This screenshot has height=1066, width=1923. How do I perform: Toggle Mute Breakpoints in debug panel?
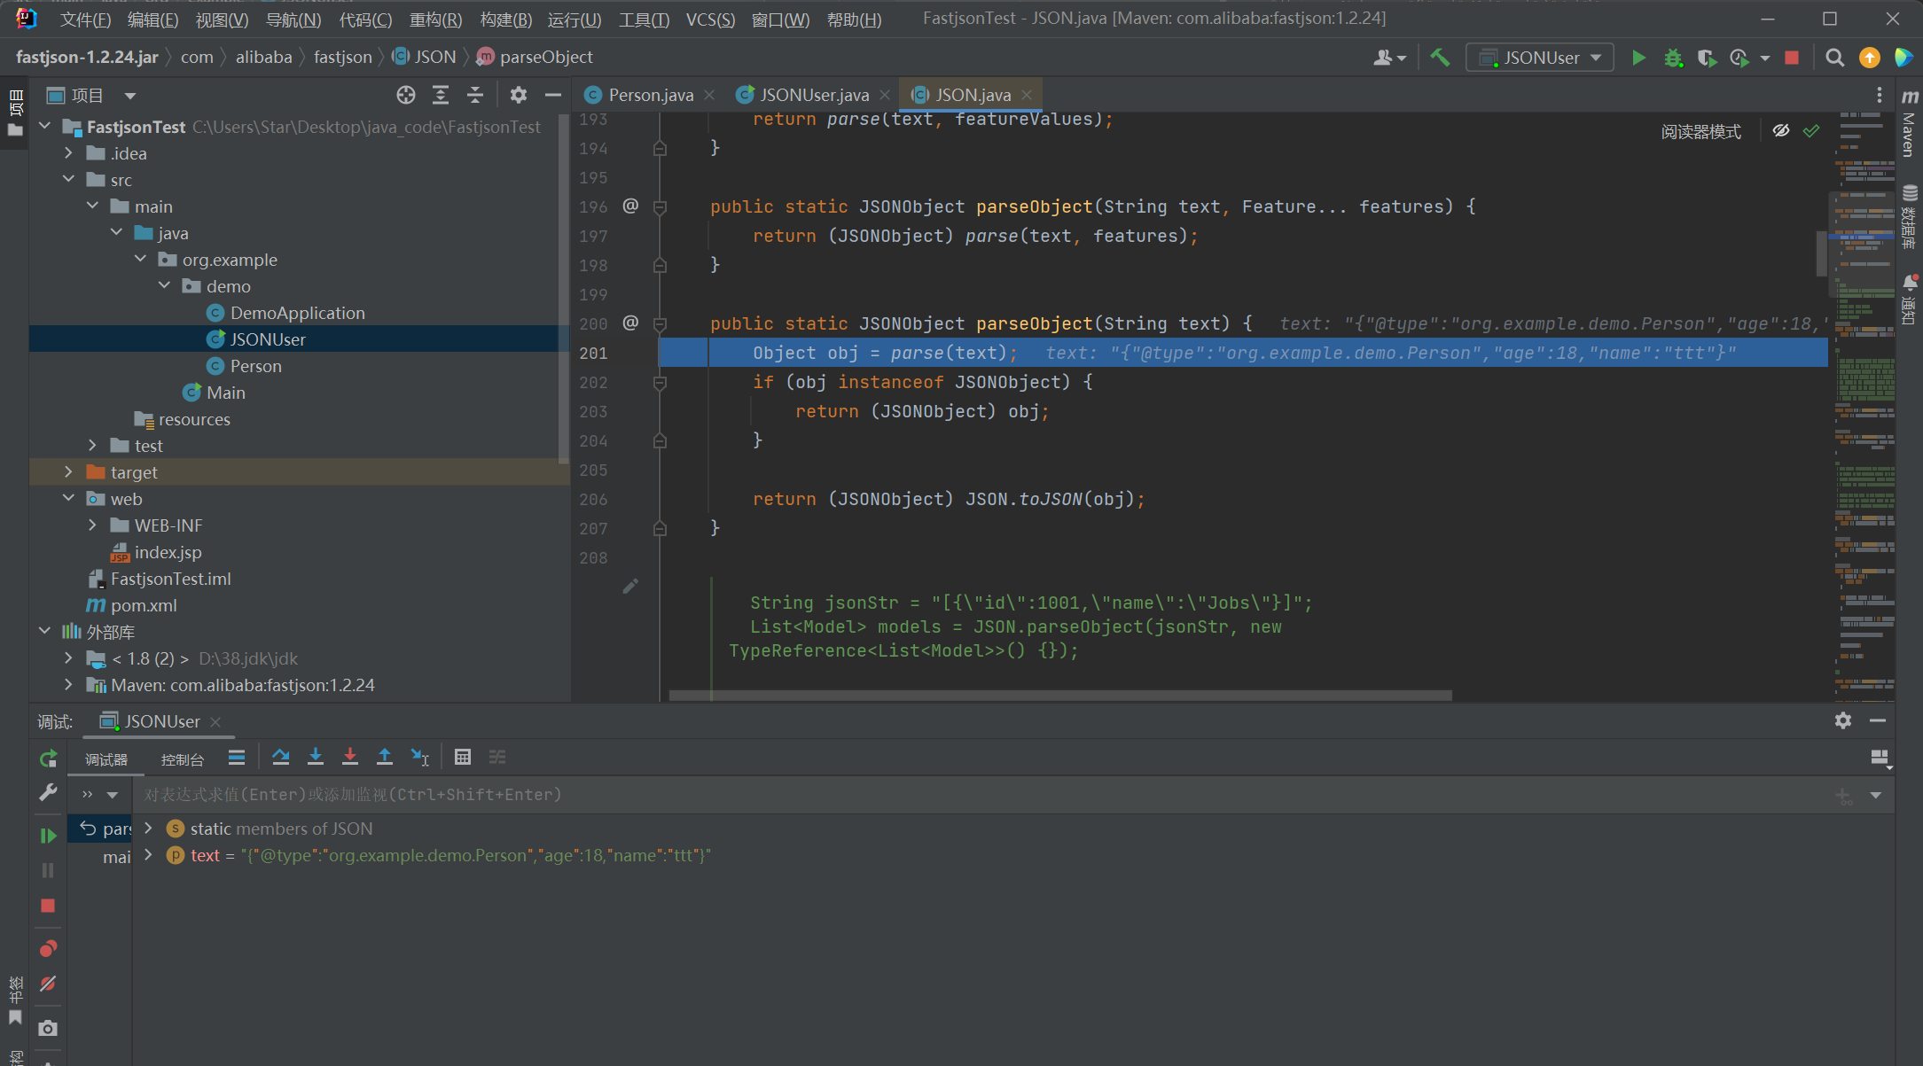coord(48,984)
